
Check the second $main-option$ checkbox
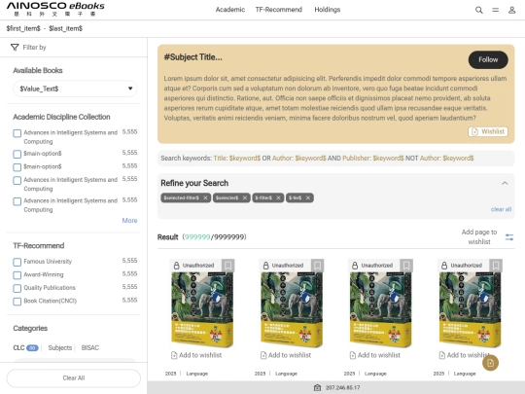[17, 167]
